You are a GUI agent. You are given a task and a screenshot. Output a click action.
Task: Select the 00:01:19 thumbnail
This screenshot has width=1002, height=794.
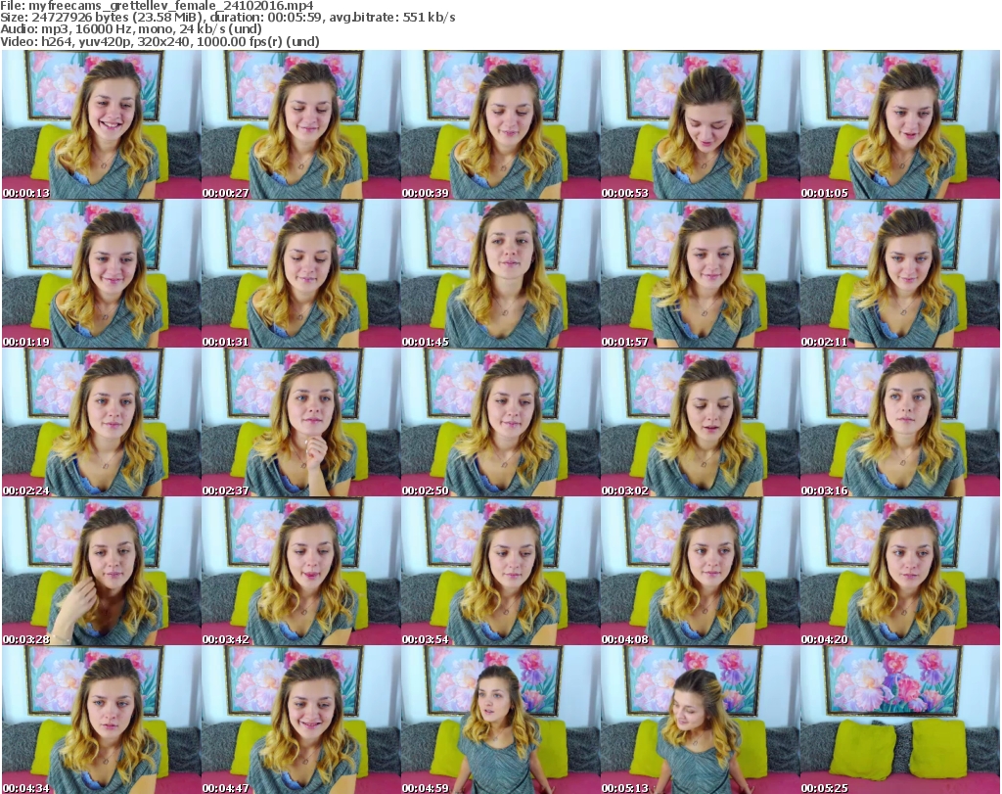100,273
